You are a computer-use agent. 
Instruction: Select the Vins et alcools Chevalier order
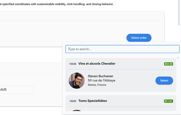pos(164,81)
